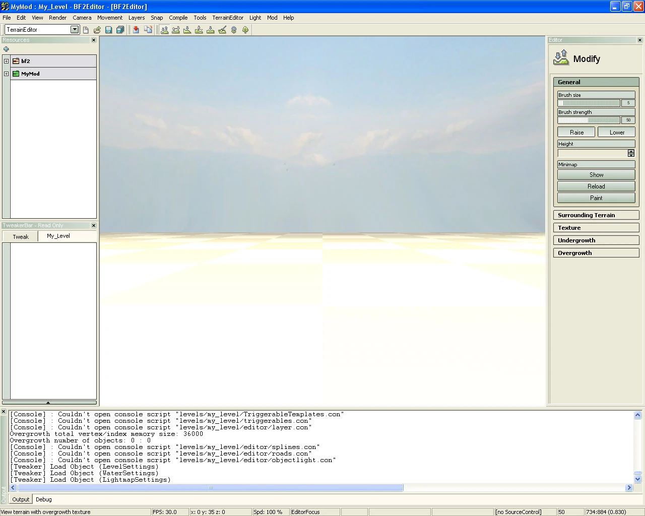The height and width of the screenshot is (516, 645).
Task: Click the copy-pages icon beside red arrow icon
Action: (148, 30)
